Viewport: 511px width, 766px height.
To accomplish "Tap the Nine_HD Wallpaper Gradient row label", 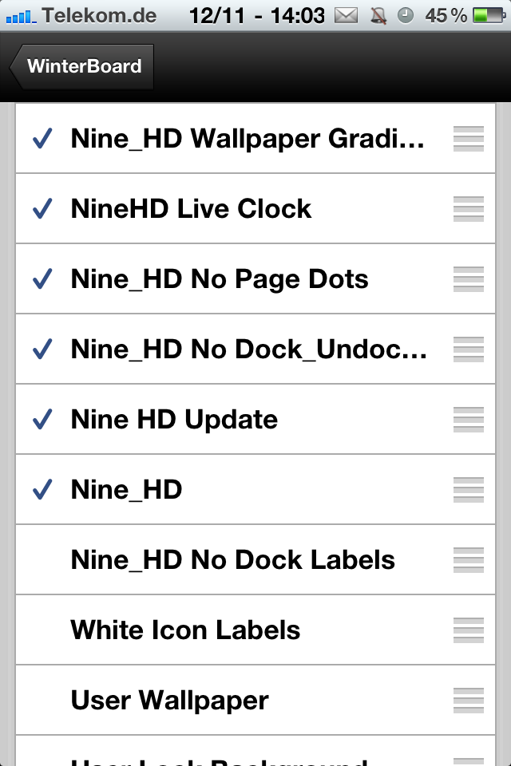I will [x=248, y=139].
